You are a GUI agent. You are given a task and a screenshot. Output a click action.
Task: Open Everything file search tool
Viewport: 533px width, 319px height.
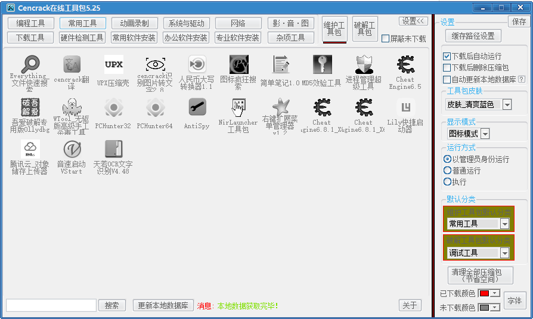[x=30, y=64]
